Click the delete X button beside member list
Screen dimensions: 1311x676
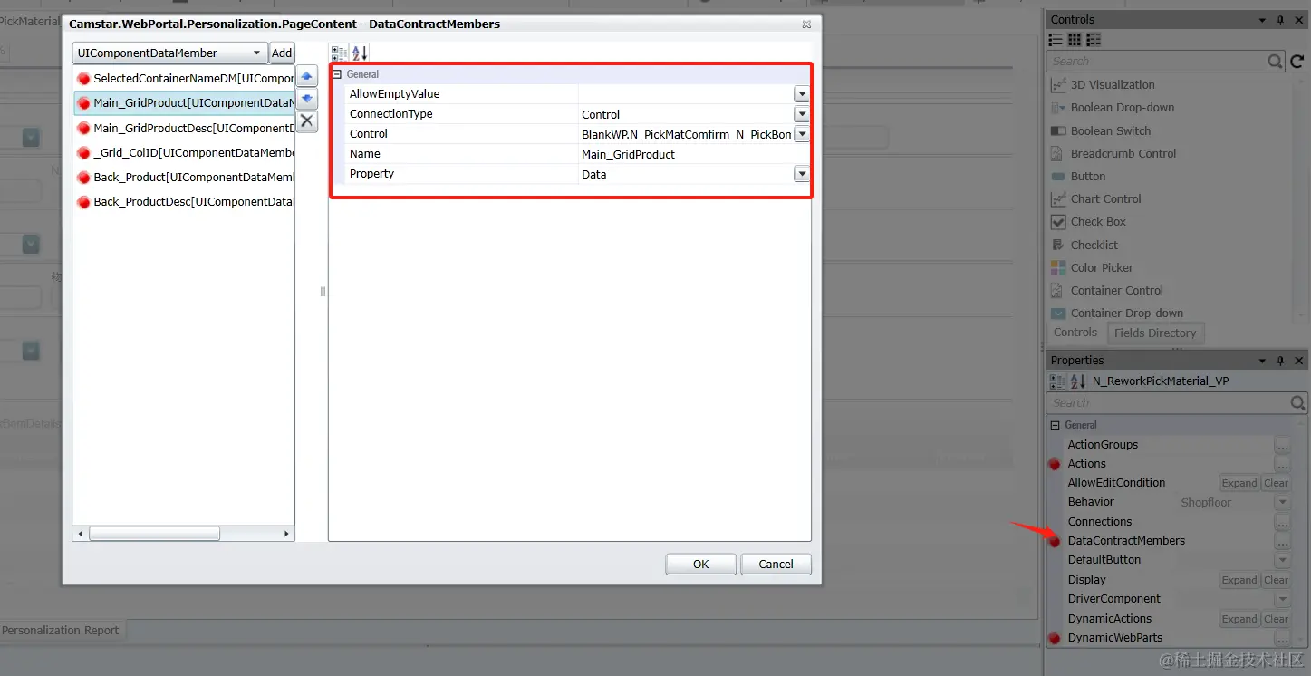coord(307,121)
